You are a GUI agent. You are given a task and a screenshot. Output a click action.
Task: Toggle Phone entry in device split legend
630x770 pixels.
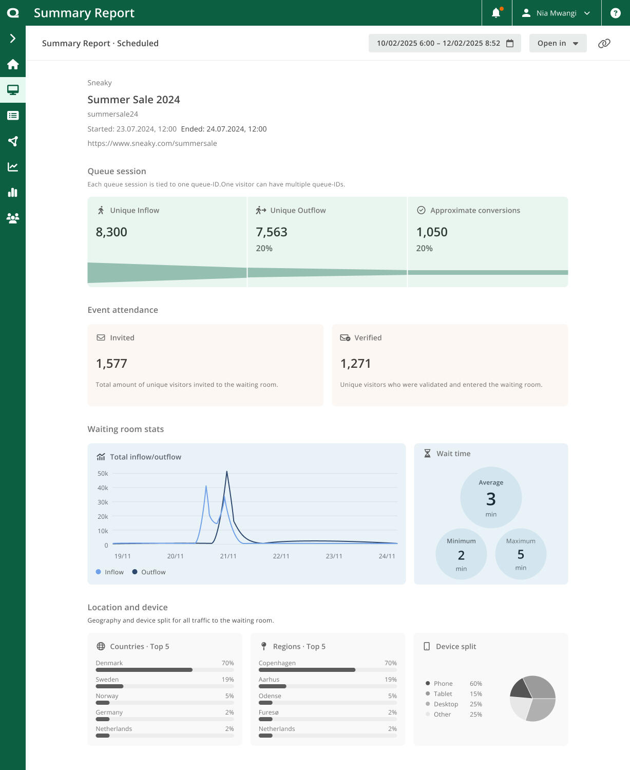[443, 684]
